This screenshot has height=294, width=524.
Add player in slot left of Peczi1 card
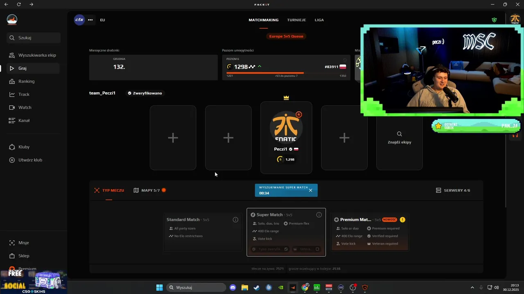[228, 138]
